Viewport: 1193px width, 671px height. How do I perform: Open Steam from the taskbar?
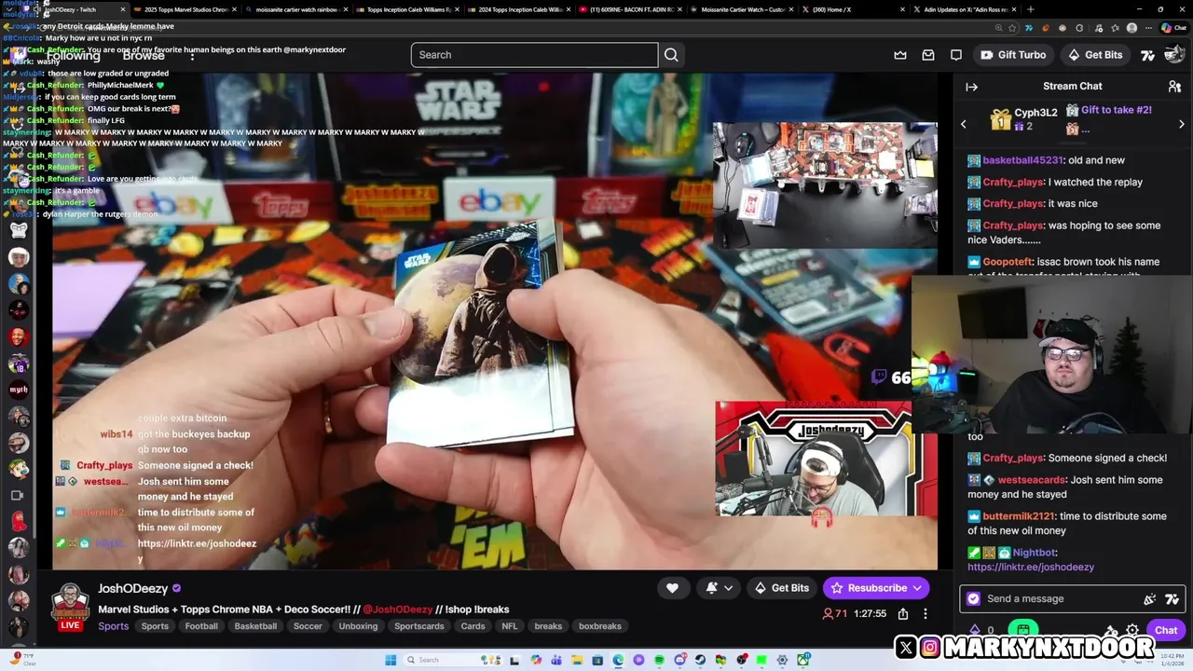[700, 660]
